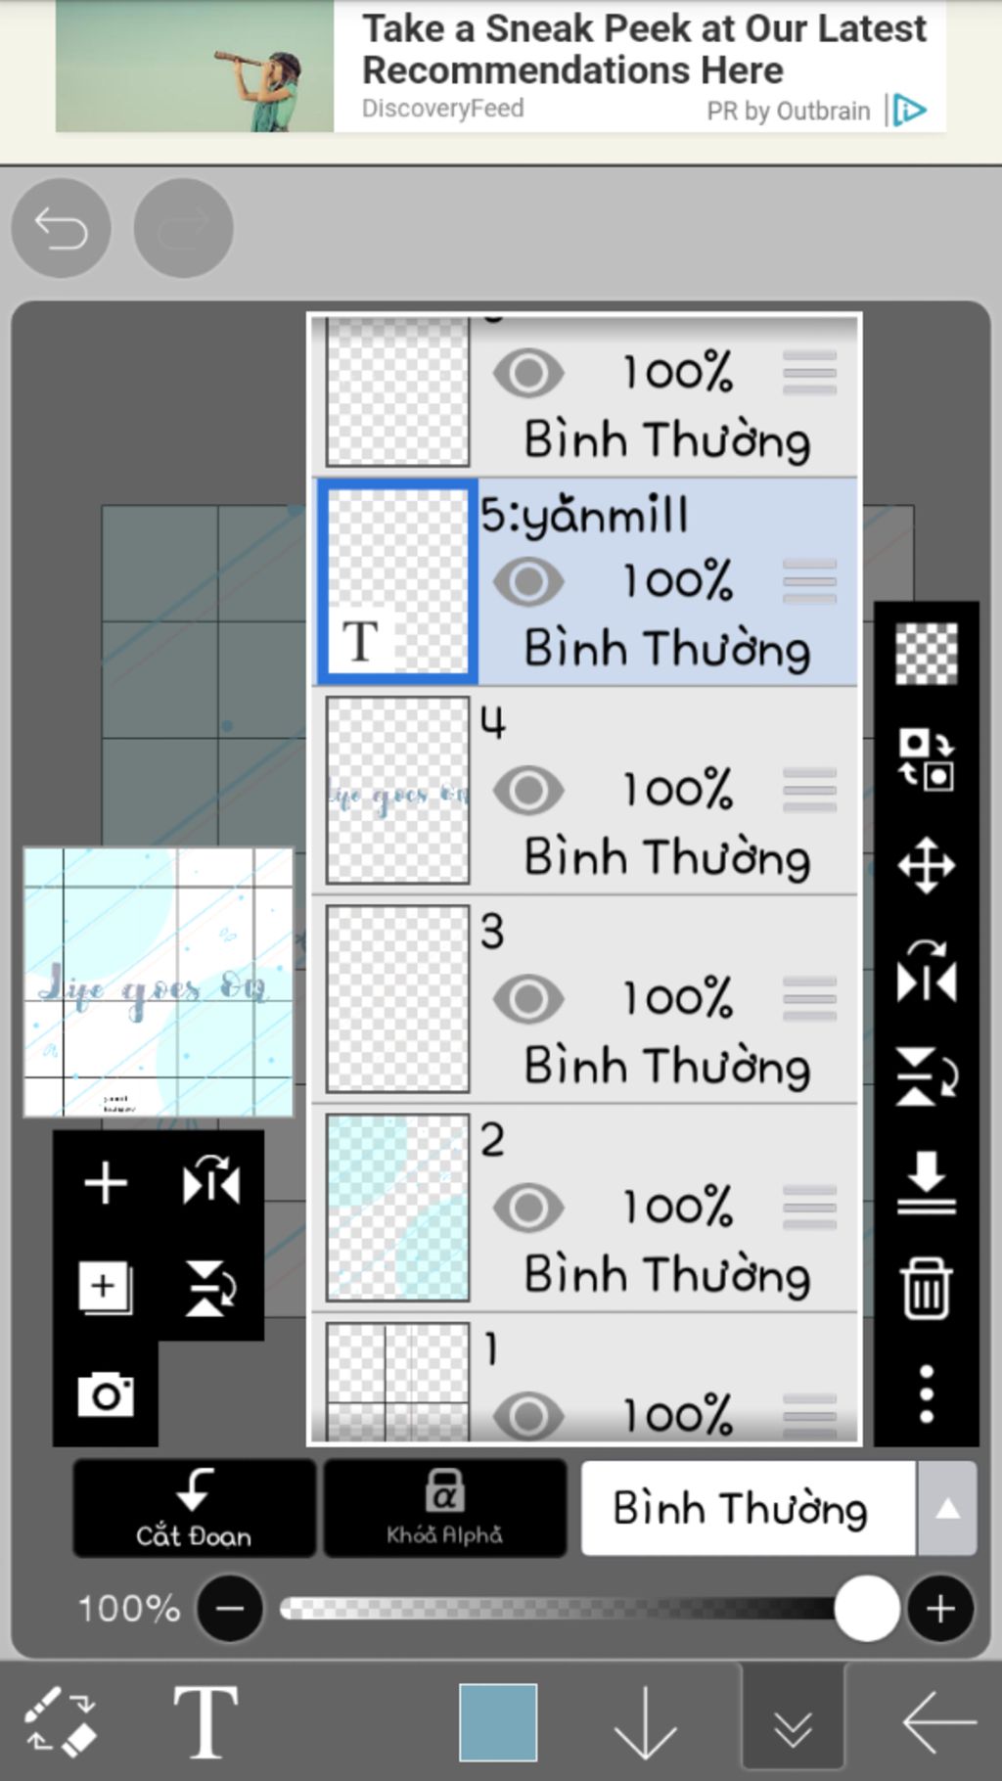Delete the selected layer with trash icon
Image resolution: width=1002 pixels, height=1781 pixels.
926,1288
